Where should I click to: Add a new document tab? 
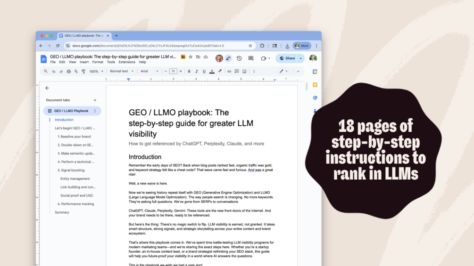(95, 100)
